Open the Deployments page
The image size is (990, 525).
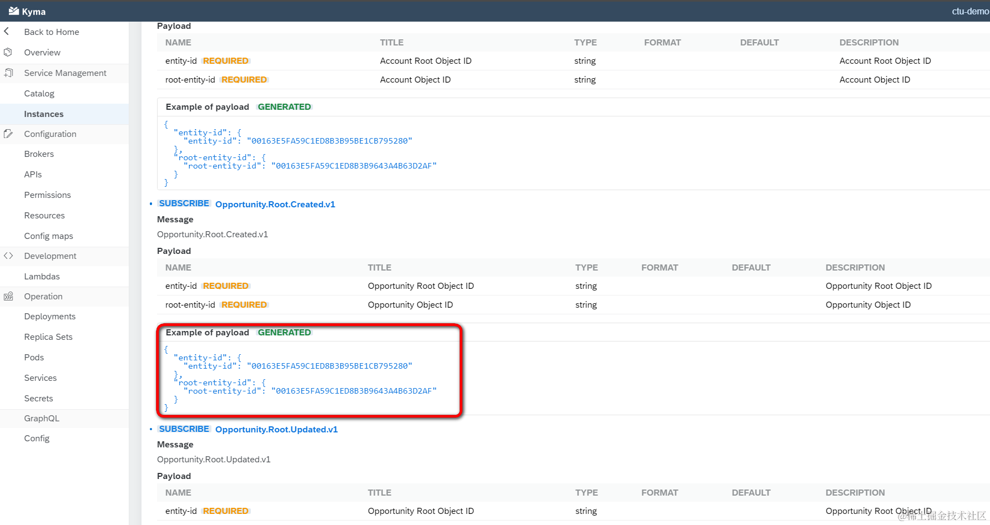(50, 317)
